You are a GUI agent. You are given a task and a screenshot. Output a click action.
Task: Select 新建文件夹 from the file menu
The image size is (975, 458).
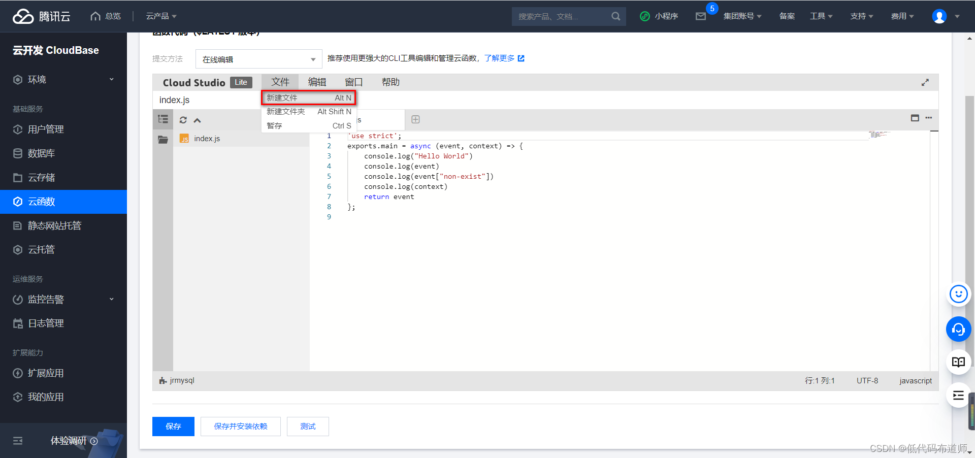pos(285,111)
